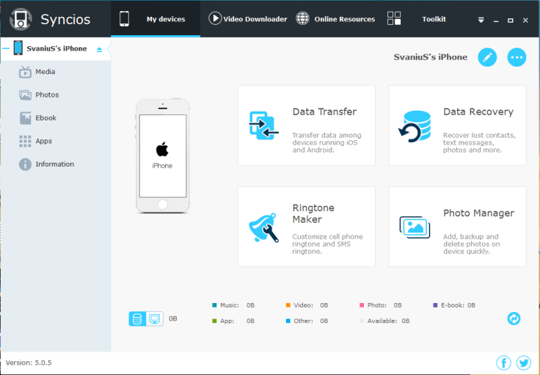
Task: Open the Video Downloader tab
Action: [248, 19]
